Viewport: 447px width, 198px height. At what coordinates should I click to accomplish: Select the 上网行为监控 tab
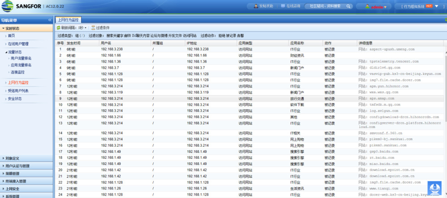68,20
